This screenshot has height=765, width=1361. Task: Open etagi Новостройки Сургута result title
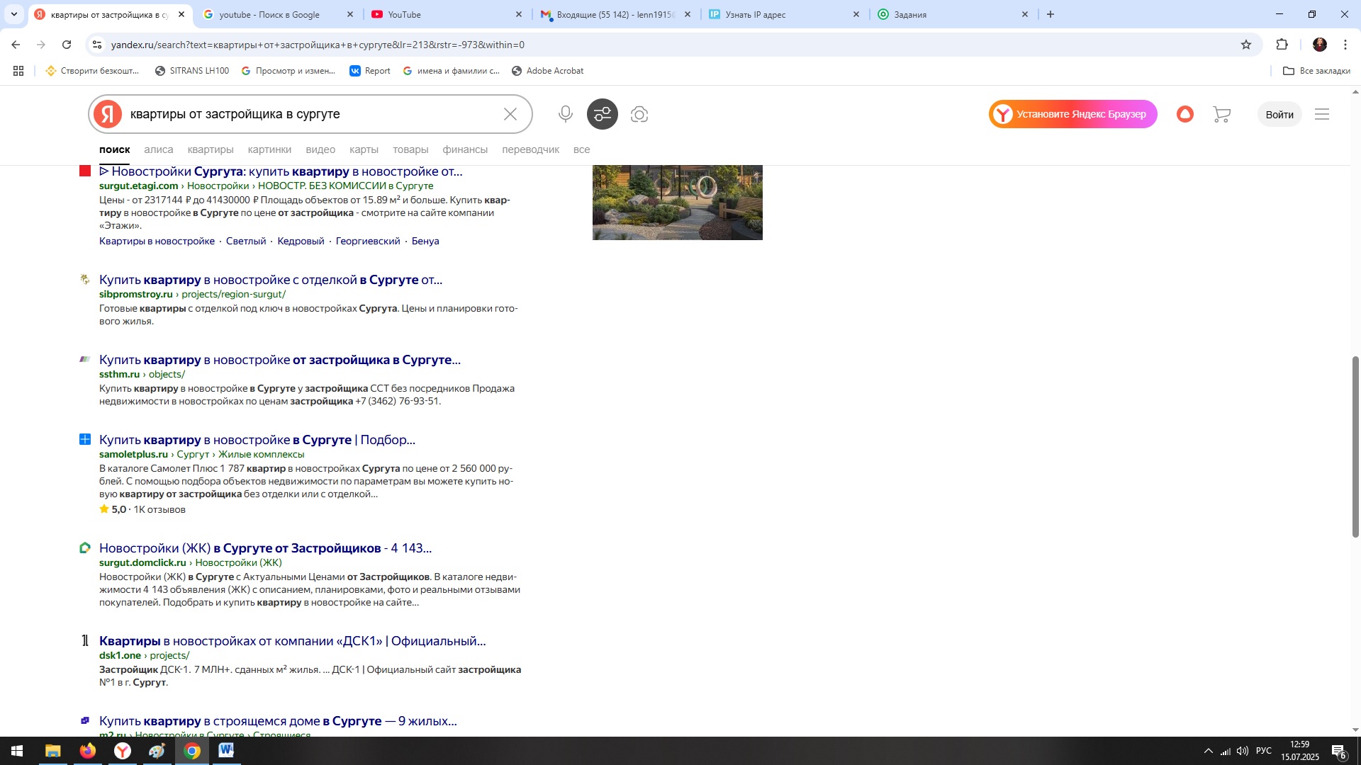click(x=281, y=171)
